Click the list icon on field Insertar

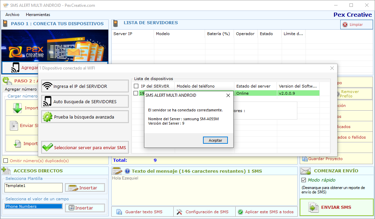click(72, 208)
